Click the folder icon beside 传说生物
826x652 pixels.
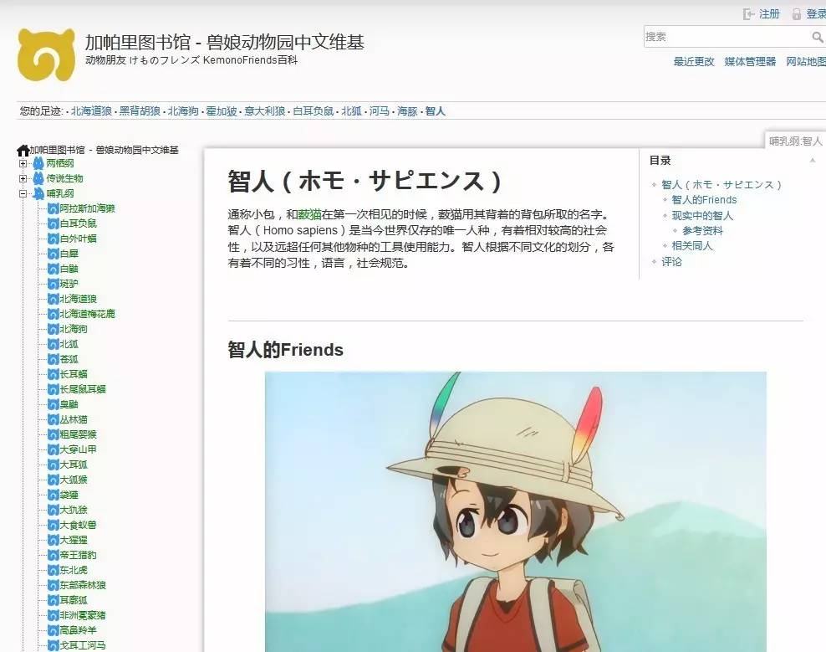pyautogui.click(x=38, y=178)
